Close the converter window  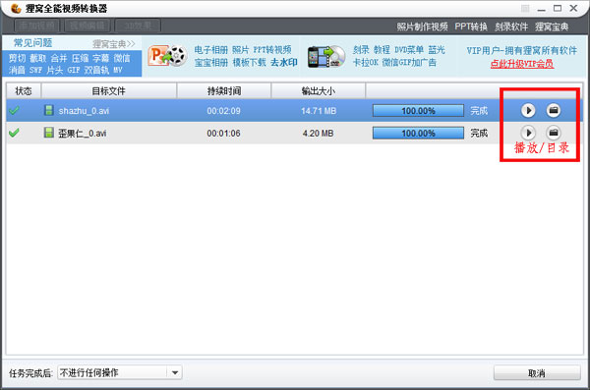click(573, 8)
